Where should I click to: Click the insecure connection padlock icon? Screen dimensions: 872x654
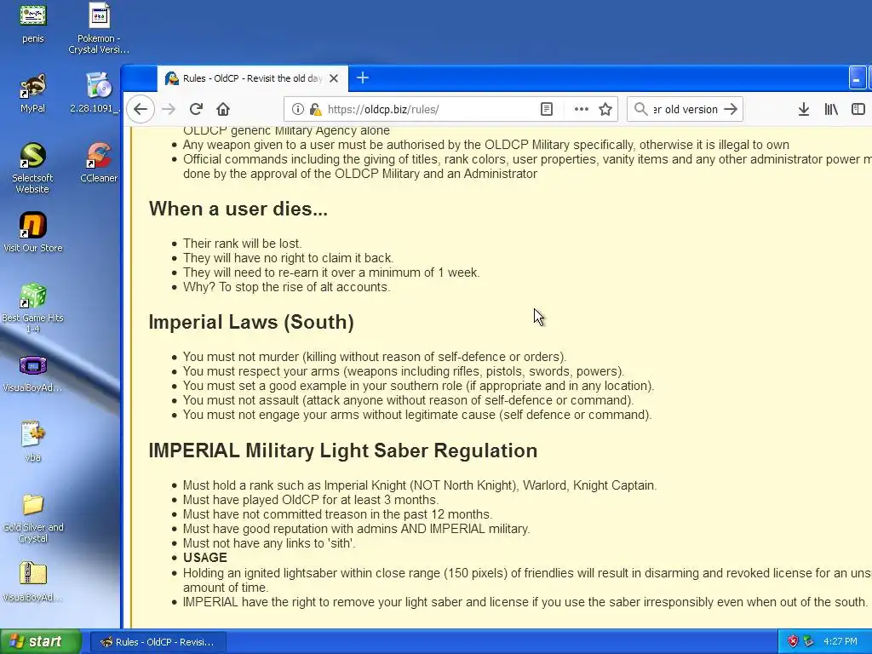click(x=315, y=109)
